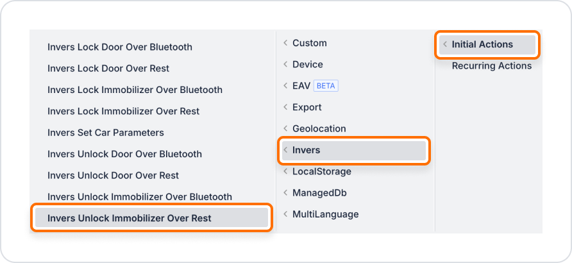Viewport: 572px width, 263px height.
Task: Expand the Custom submenu chevron
Action: (x=285, y=43)
